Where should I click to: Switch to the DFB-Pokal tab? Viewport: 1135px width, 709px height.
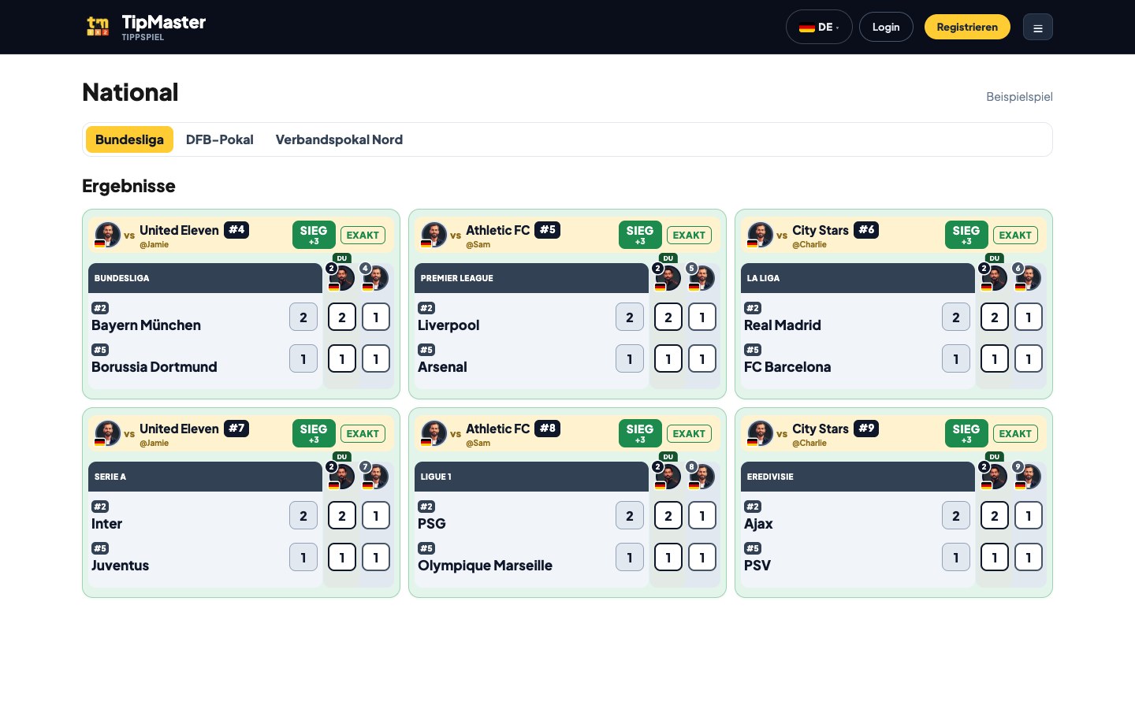219,139
